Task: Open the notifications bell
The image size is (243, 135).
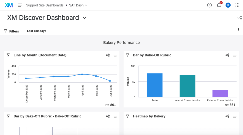Action: click(x=219, y=5)
